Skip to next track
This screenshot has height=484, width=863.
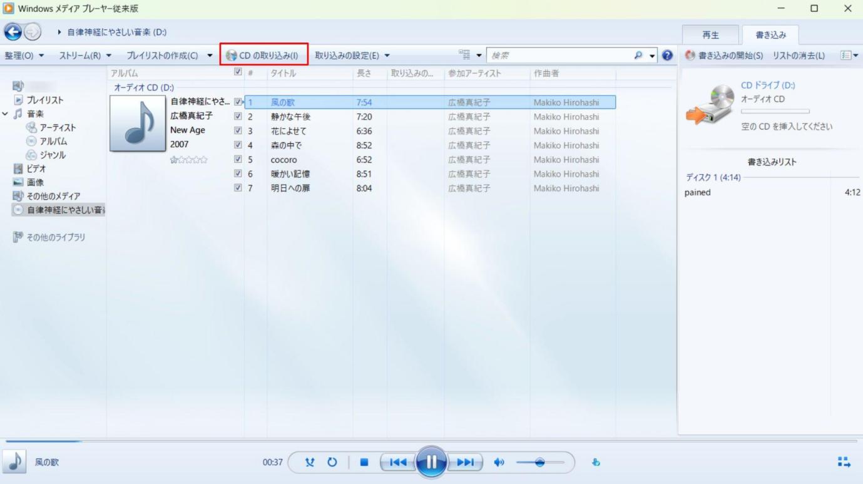[465, 463]
